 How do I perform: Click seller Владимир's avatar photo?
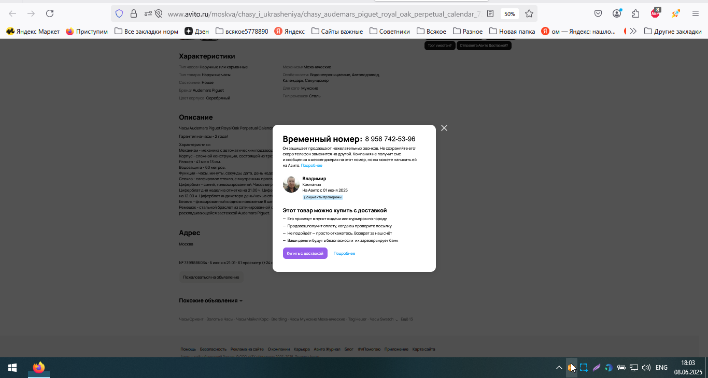coord(291,184)
